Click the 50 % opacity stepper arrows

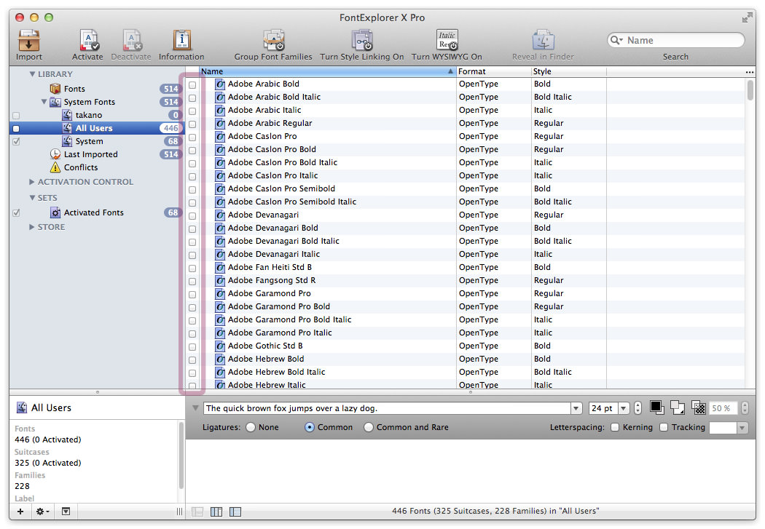(745, 408)
